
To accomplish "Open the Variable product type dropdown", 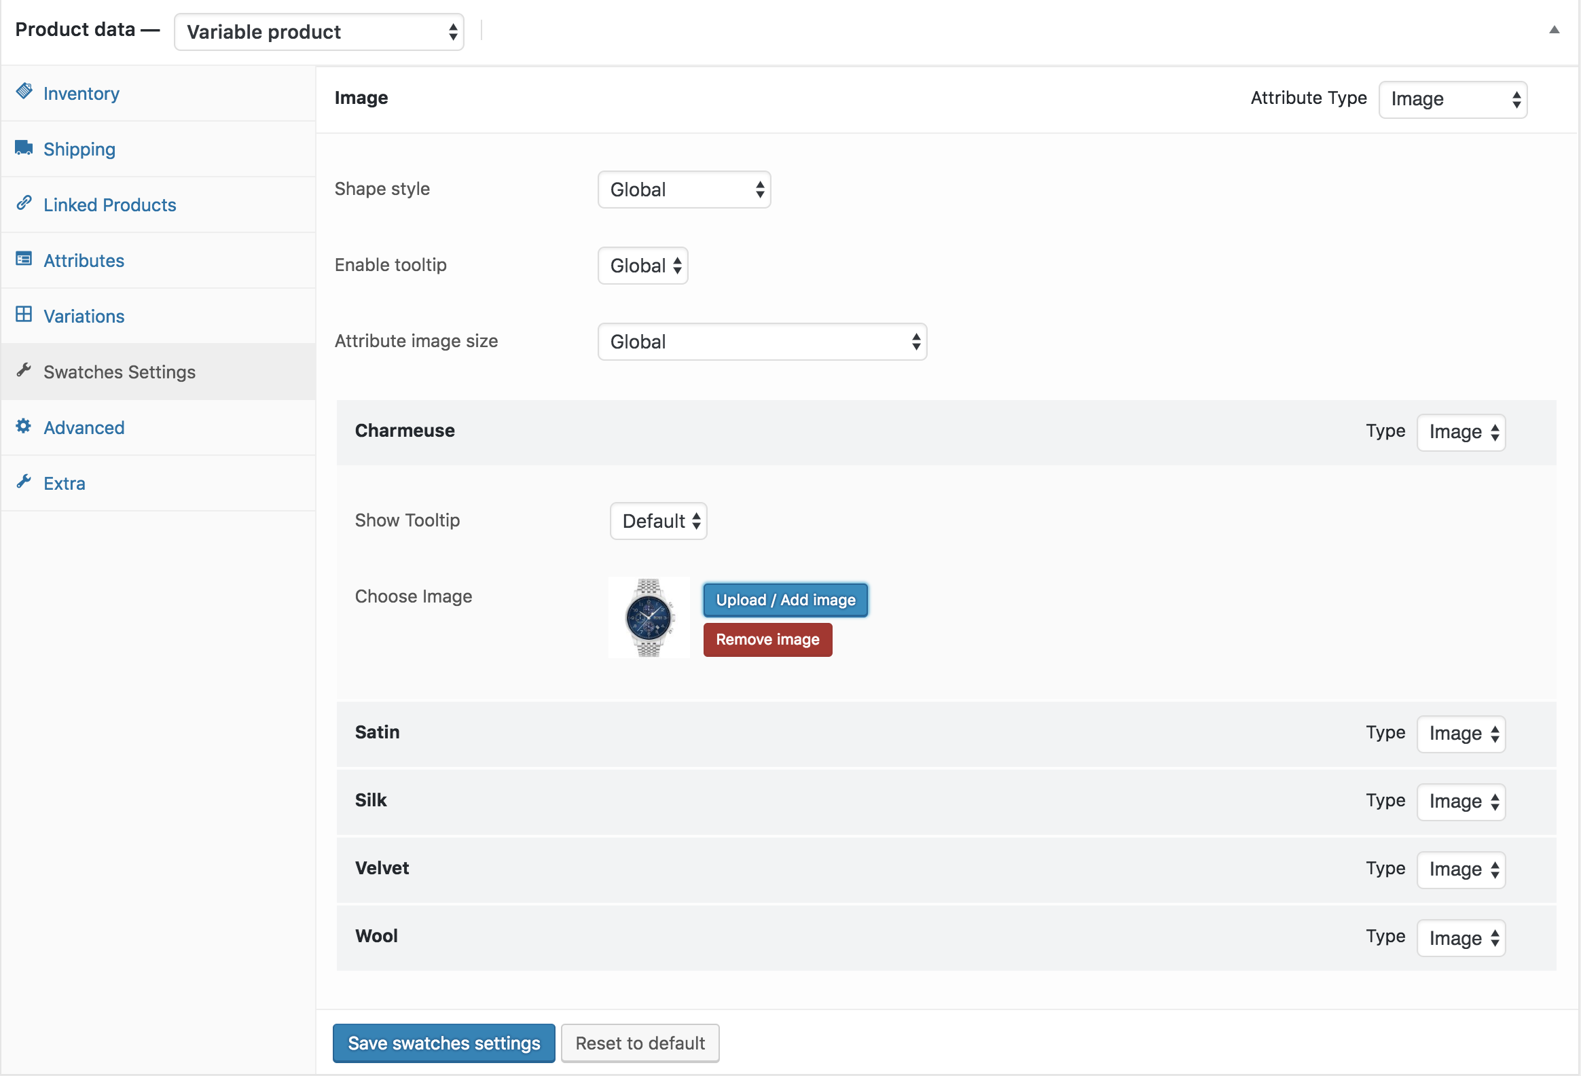I will 319,32.
